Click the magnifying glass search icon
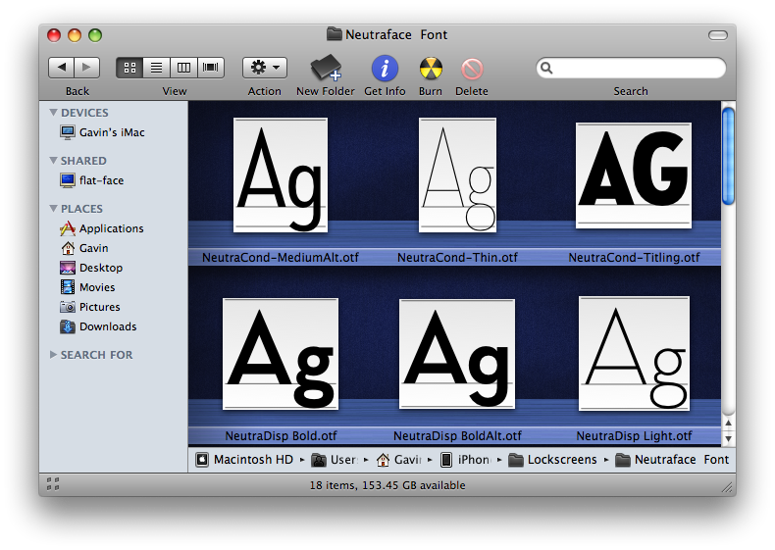Image resolution: width=775 pixels, height=550 pixels. pyautogui.click(x=546, y=68)
